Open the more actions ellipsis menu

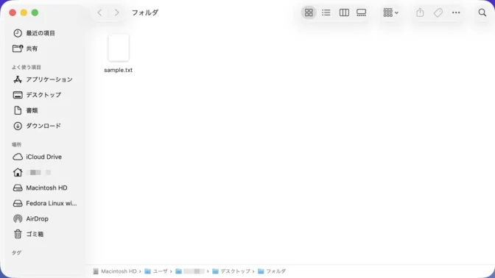456,13
